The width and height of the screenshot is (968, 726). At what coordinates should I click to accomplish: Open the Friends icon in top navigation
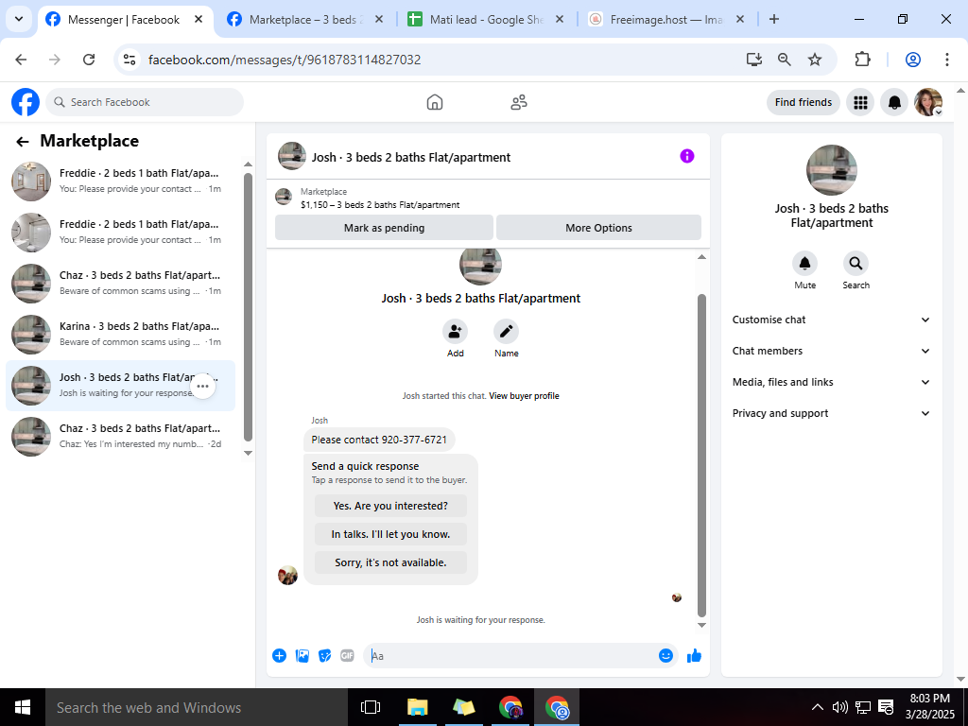[519, 102]
